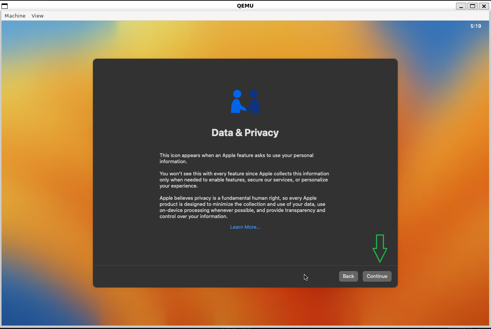Click the Data & Privacy handshake icon
The width and height of the screenshot is (491, 329).
(x=245, y=101)
